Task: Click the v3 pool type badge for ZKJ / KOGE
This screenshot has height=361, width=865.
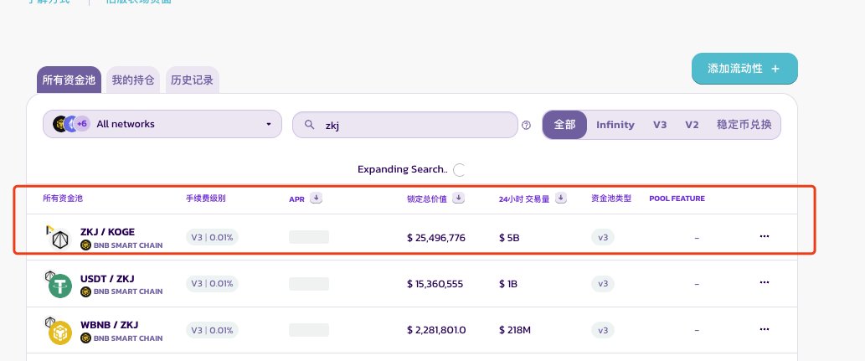Action: pyautogui.click(x=603, y=237)
